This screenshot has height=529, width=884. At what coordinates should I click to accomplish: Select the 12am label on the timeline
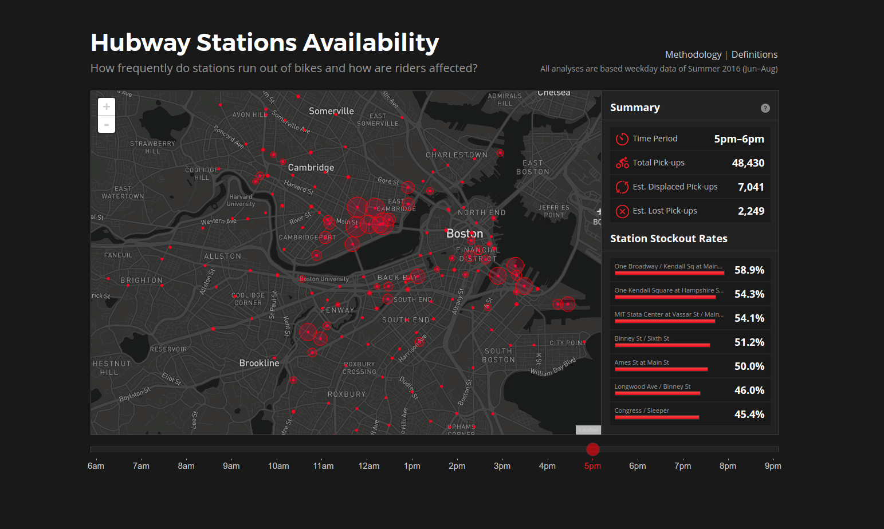(x=369, y=465)
